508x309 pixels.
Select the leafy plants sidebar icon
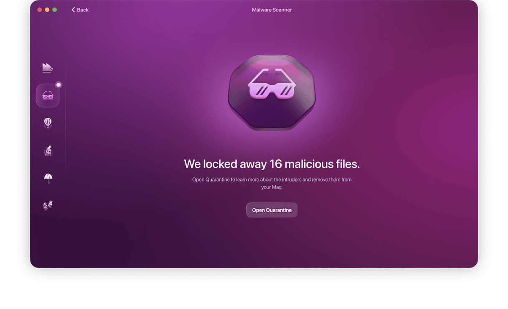click(48, 206)
